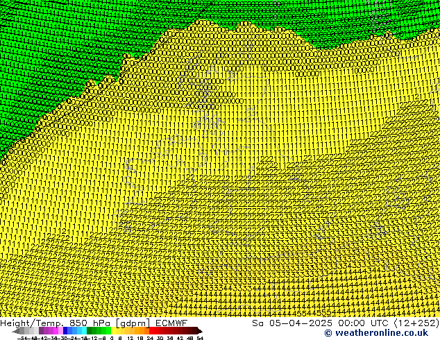Click the '(12+252)' forecast run label

click(417, 323)
